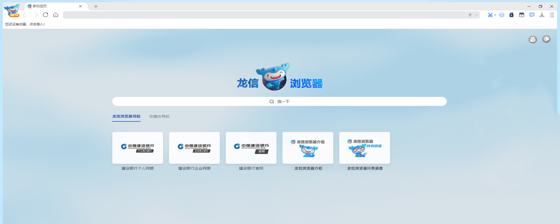The width and height of the screenshot is (560, 224).
Task: Click 建设银行个人网银 caption text
Action: (x=138, y=168)
